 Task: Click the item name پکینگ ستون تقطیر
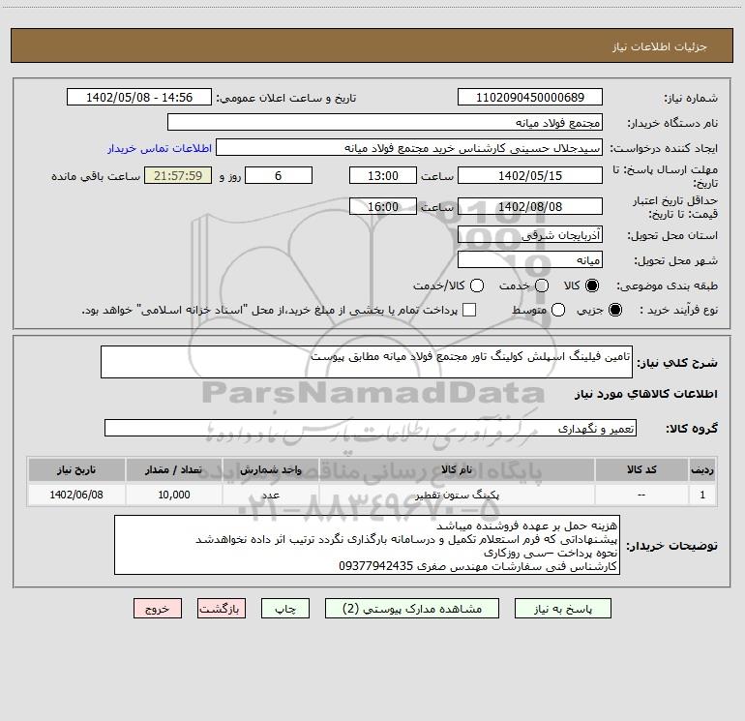tap(457, 495)
